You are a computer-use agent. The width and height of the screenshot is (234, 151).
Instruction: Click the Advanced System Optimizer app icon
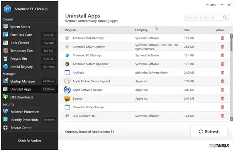67,64
